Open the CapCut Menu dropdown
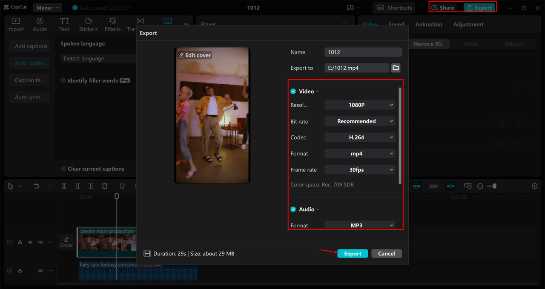Image resolution: width=545 pixels, height=289 pixels. [x=47, y=8]
